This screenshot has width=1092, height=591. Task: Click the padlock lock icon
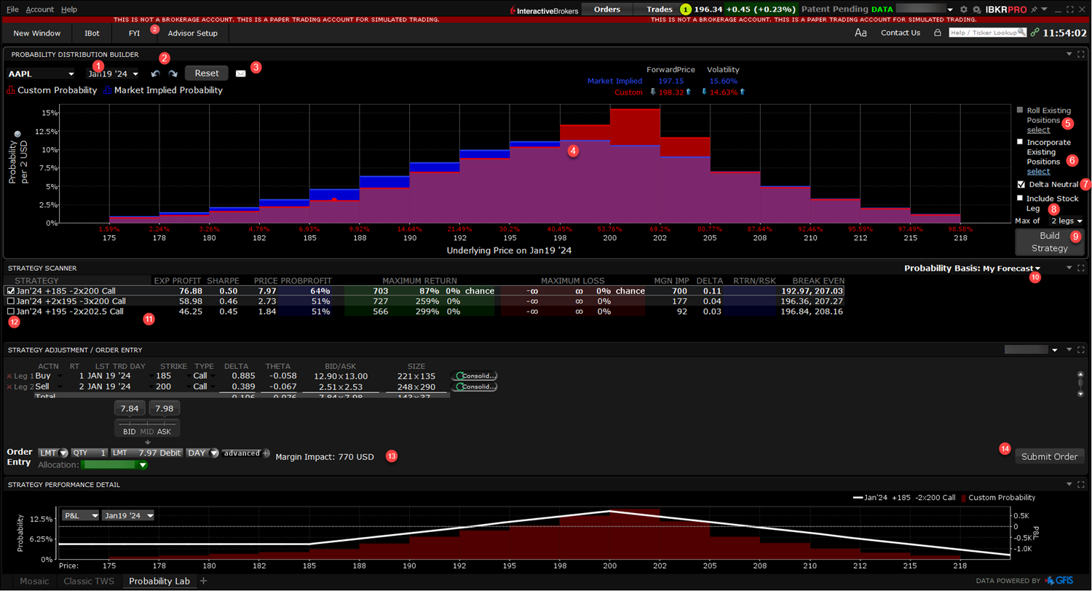[x=937, y=33]
